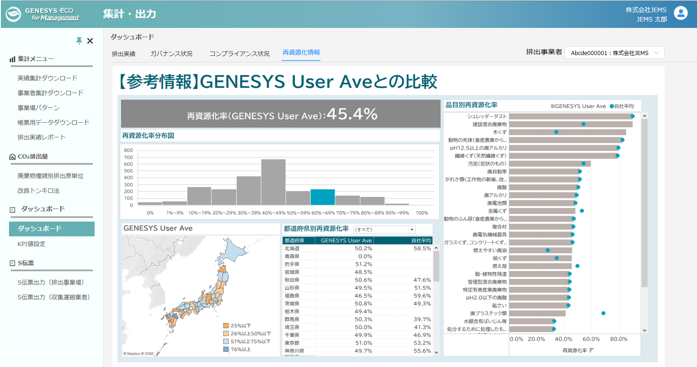The image size is (697, 367).
Task: Click the CO2排出量 section icon
Action: 13,157
